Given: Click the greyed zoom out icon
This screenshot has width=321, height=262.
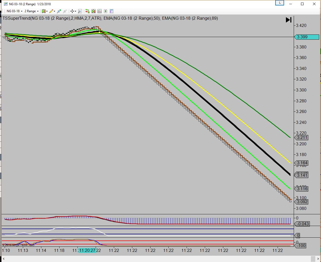Looking at the screenshot, I should 65,11.
